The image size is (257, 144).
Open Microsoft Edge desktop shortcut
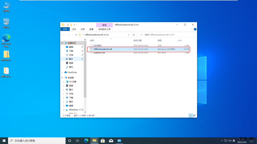[6, 40]
